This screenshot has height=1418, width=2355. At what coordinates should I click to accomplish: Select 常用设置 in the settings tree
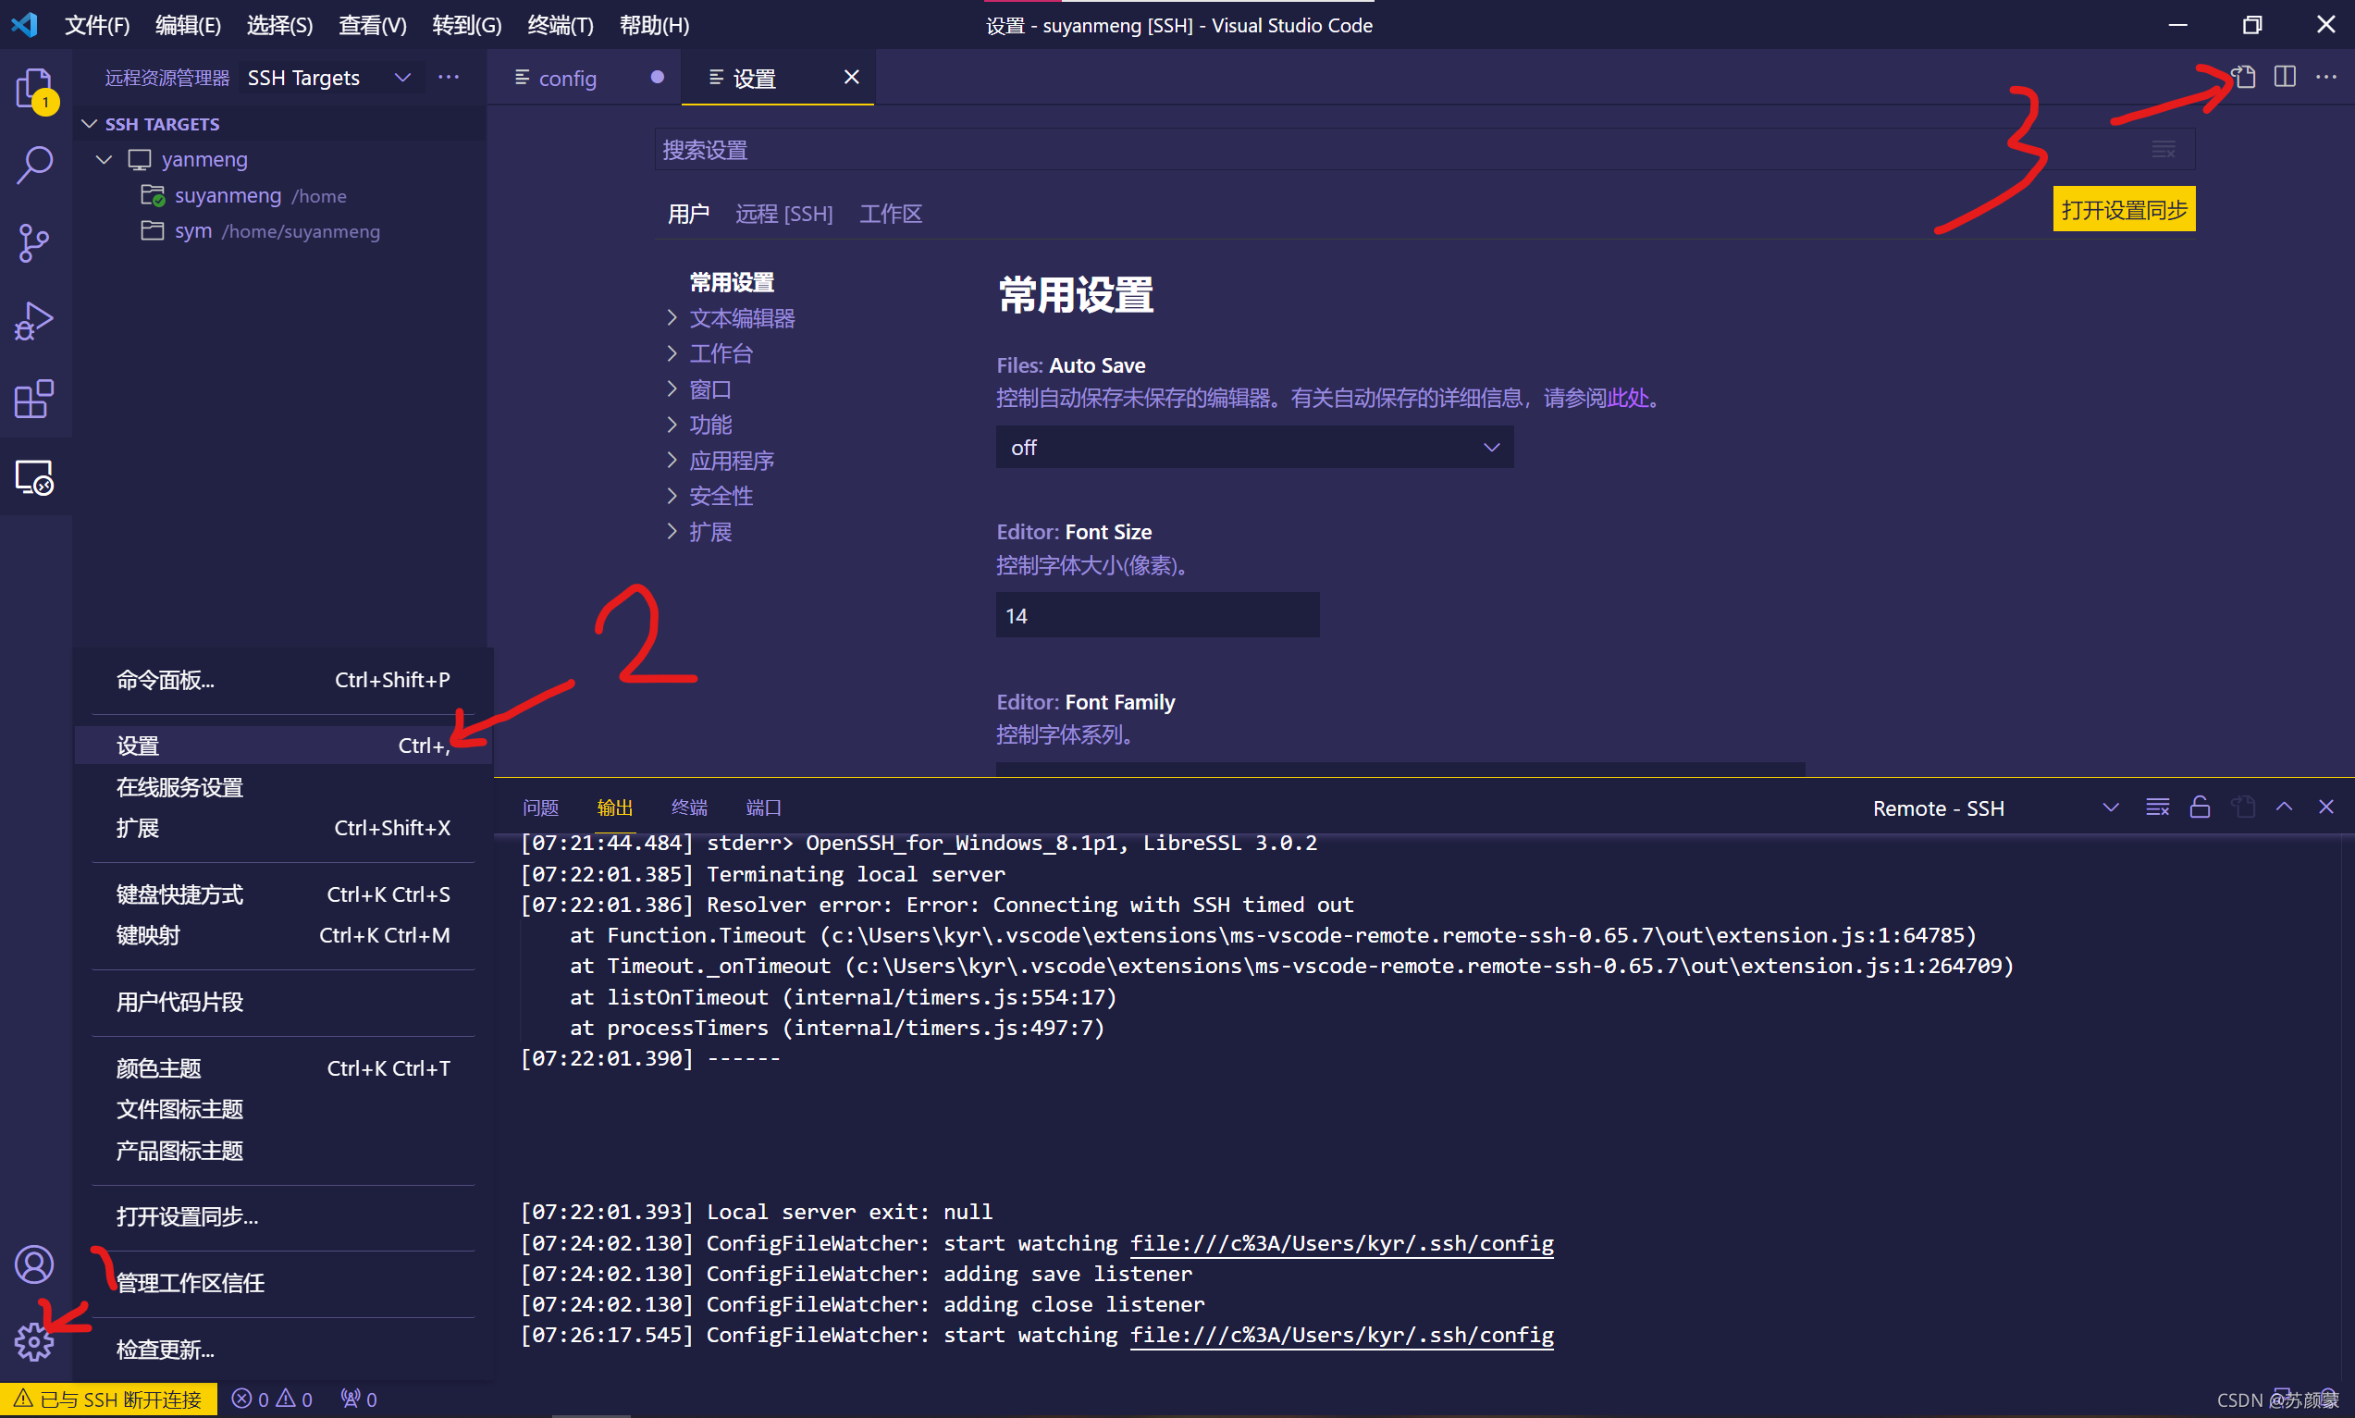[733, 283]
